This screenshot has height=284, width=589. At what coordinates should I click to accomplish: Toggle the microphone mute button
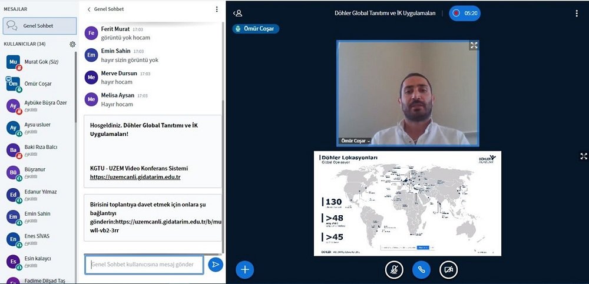pos(394,270)
